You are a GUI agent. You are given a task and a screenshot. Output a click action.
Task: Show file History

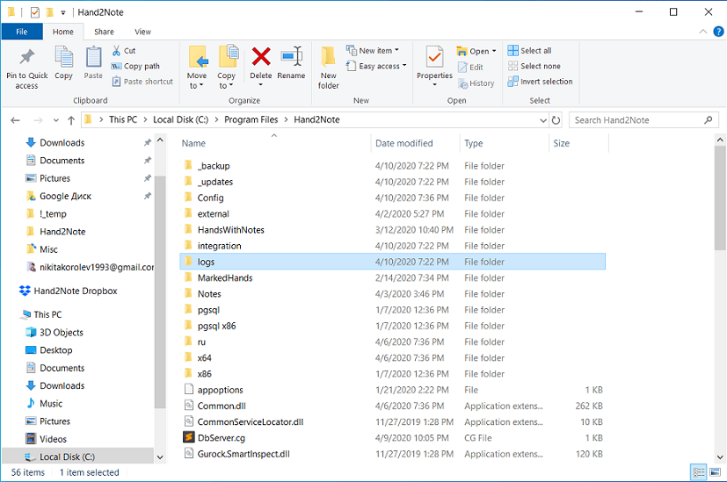tap(476, 83)
